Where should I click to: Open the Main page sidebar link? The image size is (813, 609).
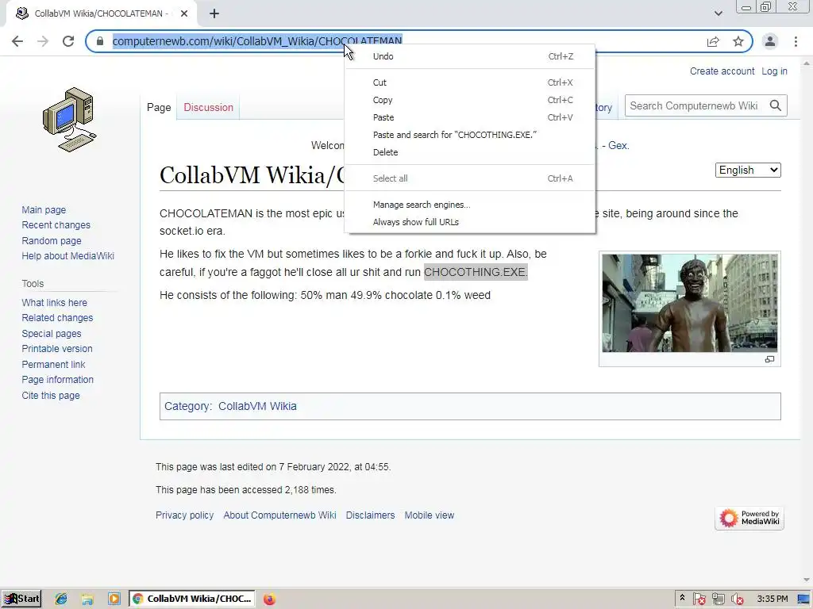coord(44,209)
